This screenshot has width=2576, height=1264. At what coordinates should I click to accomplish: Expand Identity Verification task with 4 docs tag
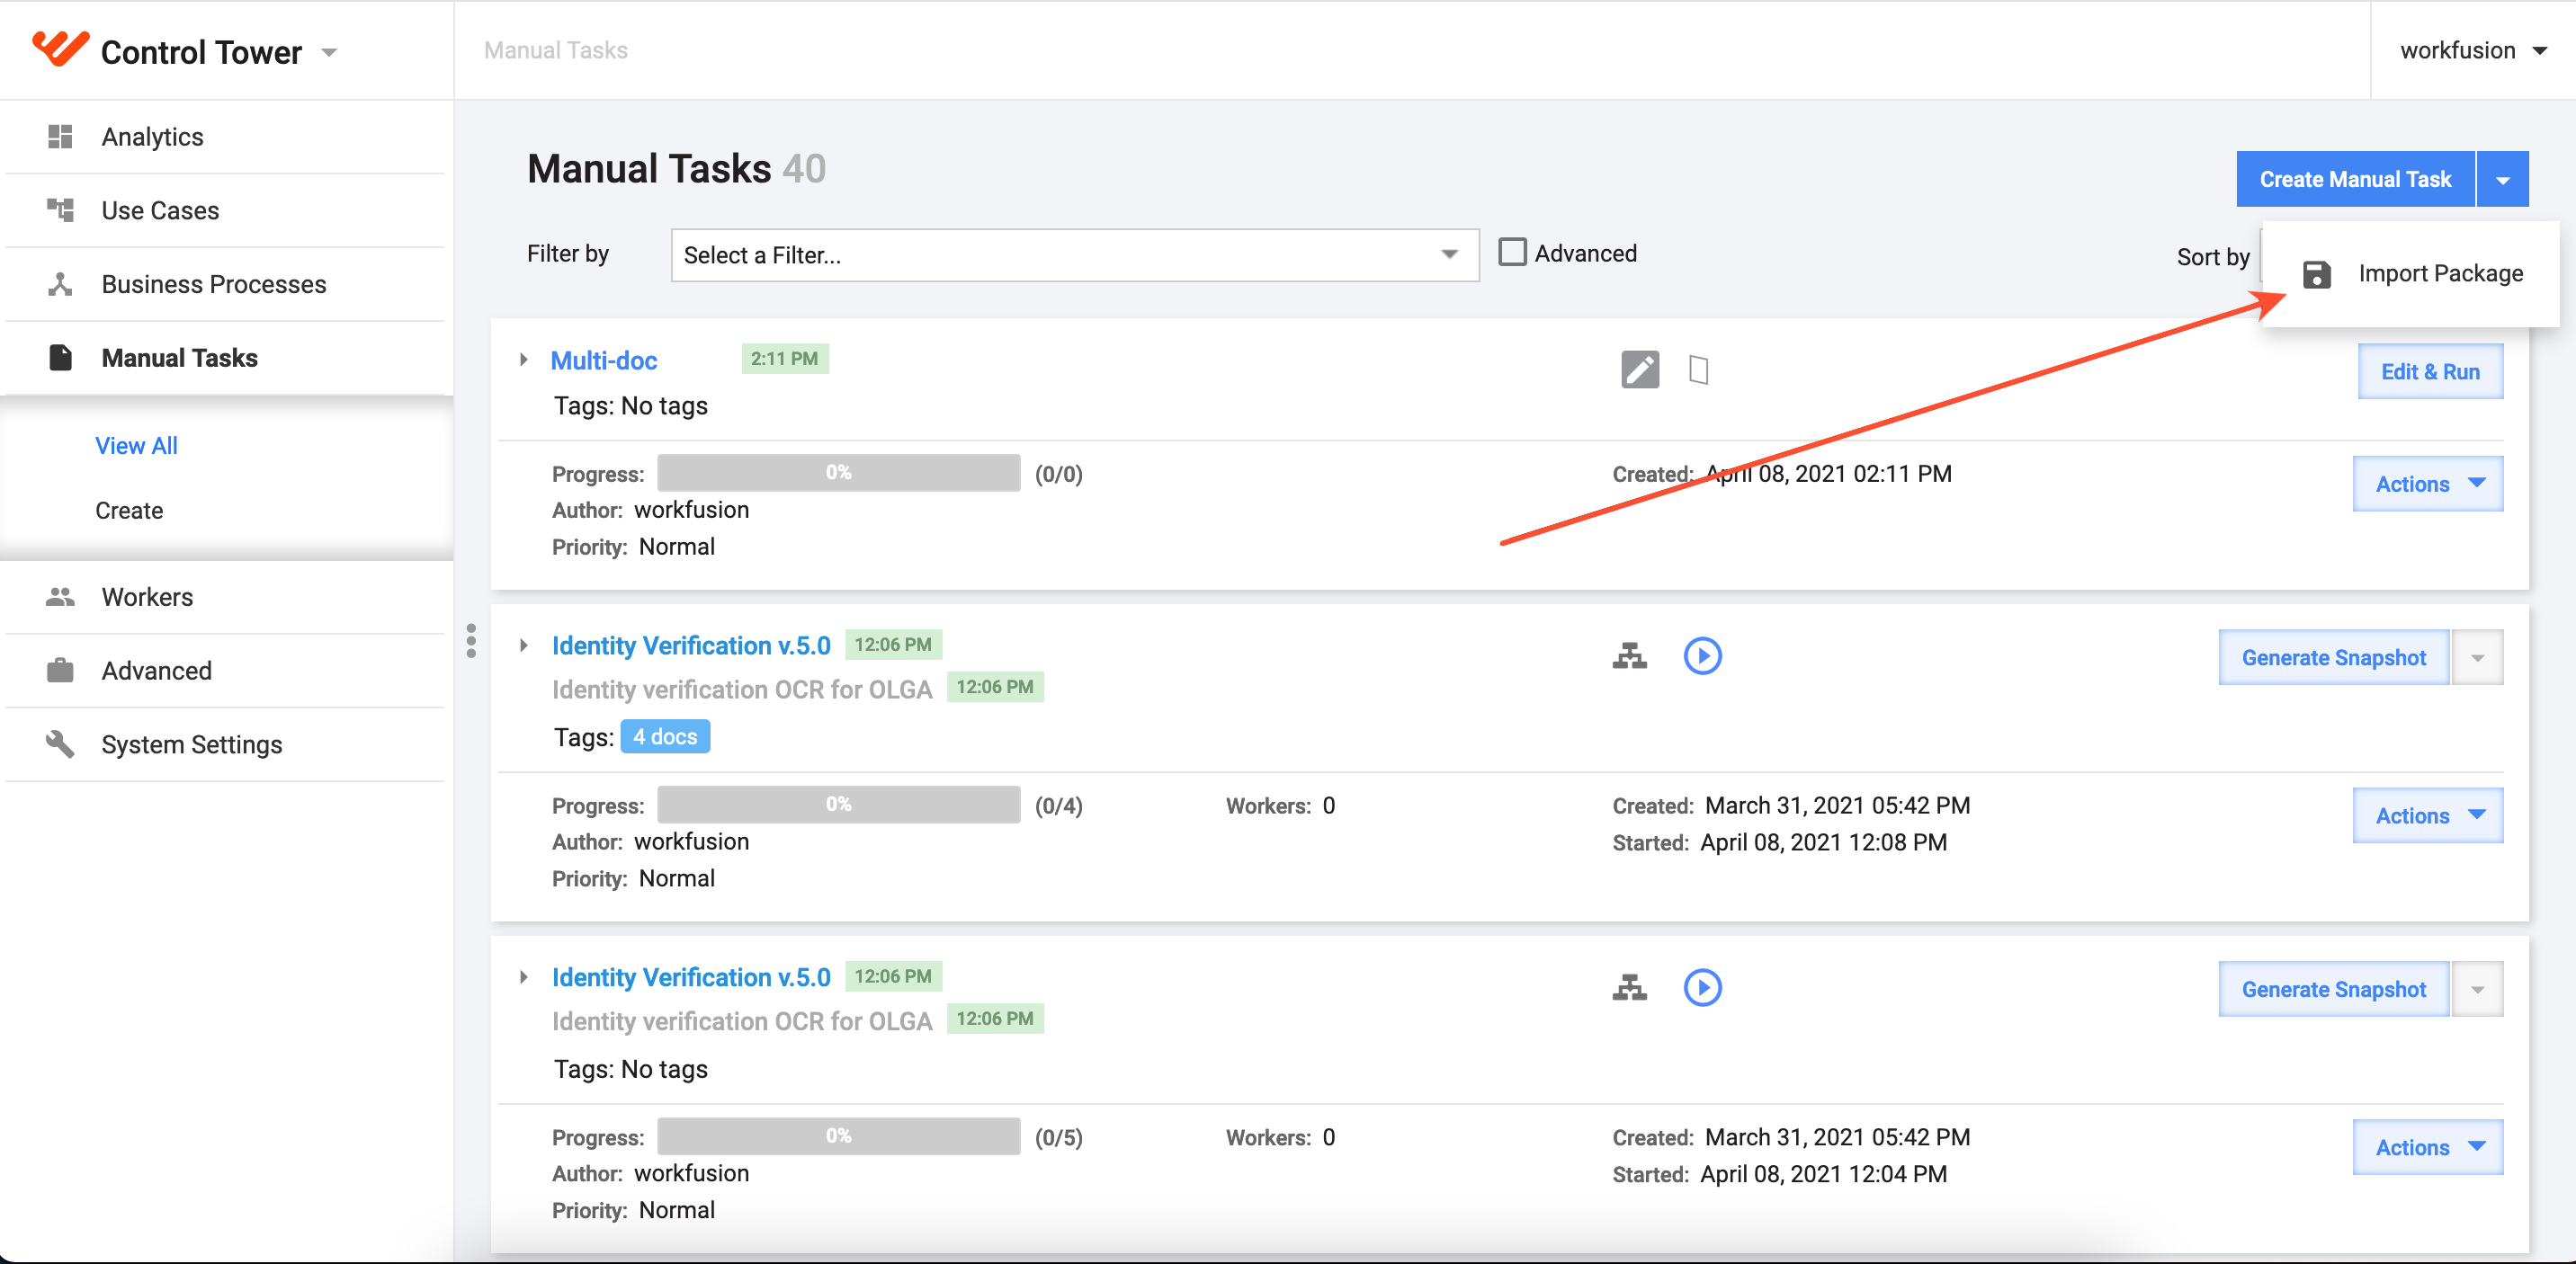[x=523, y=645]
